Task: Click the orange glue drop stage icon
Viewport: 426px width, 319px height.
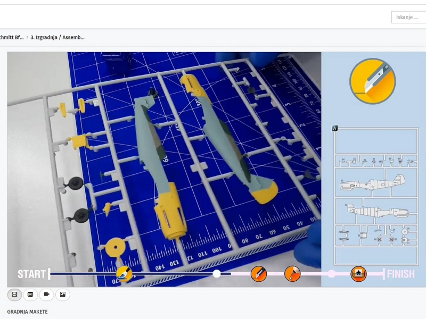Action: [292, 274]
